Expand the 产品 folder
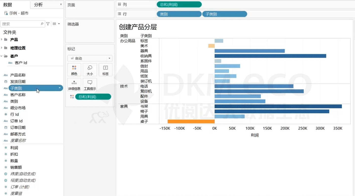The image size is (355, 196). (2, 40)
